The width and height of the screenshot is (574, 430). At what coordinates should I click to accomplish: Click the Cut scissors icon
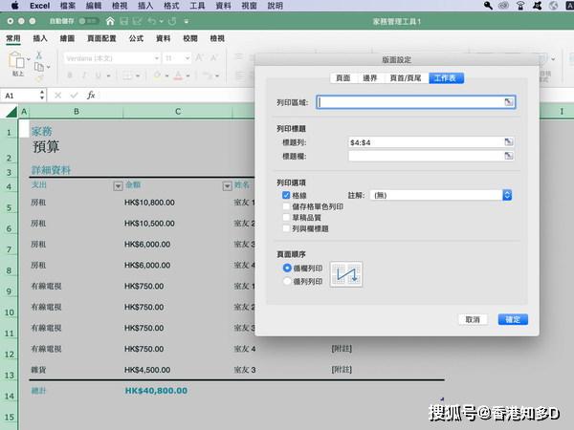pos(39,54)
